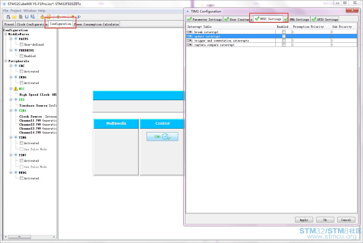363x243 pixels.
Task: Open the Window menu
Action: (30, 11)
